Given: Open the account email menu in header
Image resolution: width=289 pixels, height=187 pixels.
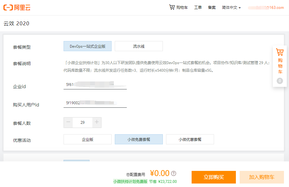Looking at the screenshot, I should pyautogui.click(x=266, y=8).
